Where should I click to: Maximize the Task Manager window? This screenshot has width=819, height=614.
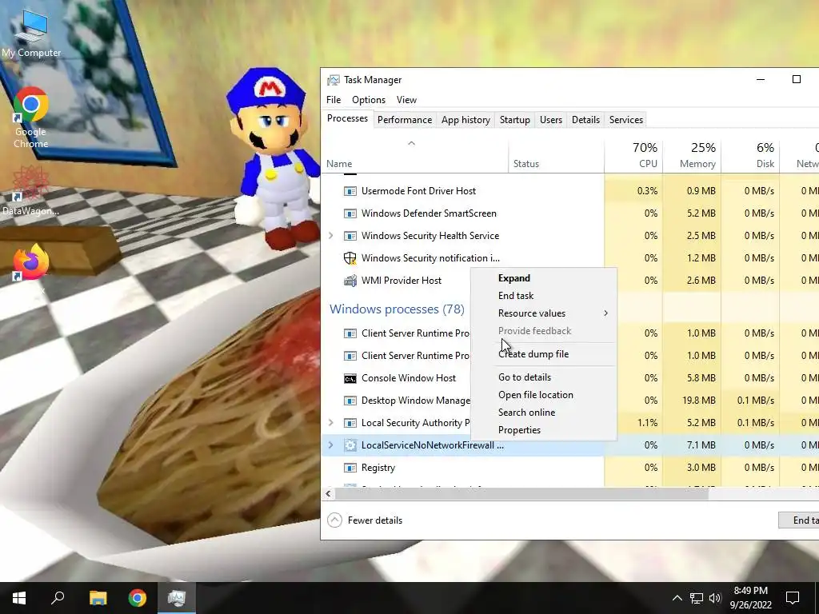pyautogui.click(x=797, y=79)
